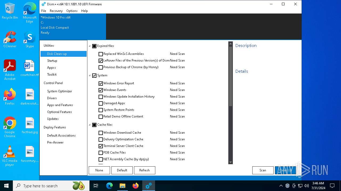Open courtchair.rtf document icon
341x191 pixels.
30,68
